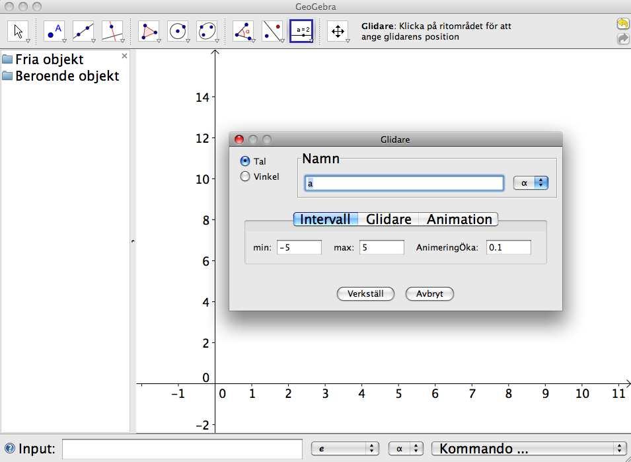
Task: Close the Glidare dialog with red button
Action: (x=239, y=139)
